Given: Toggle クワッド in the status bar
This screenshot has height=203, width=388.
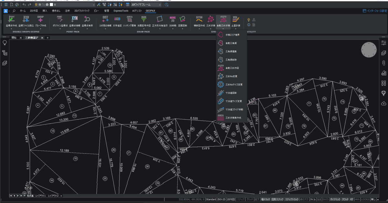Looking at the screenshot, I should [x=345, y=200].
